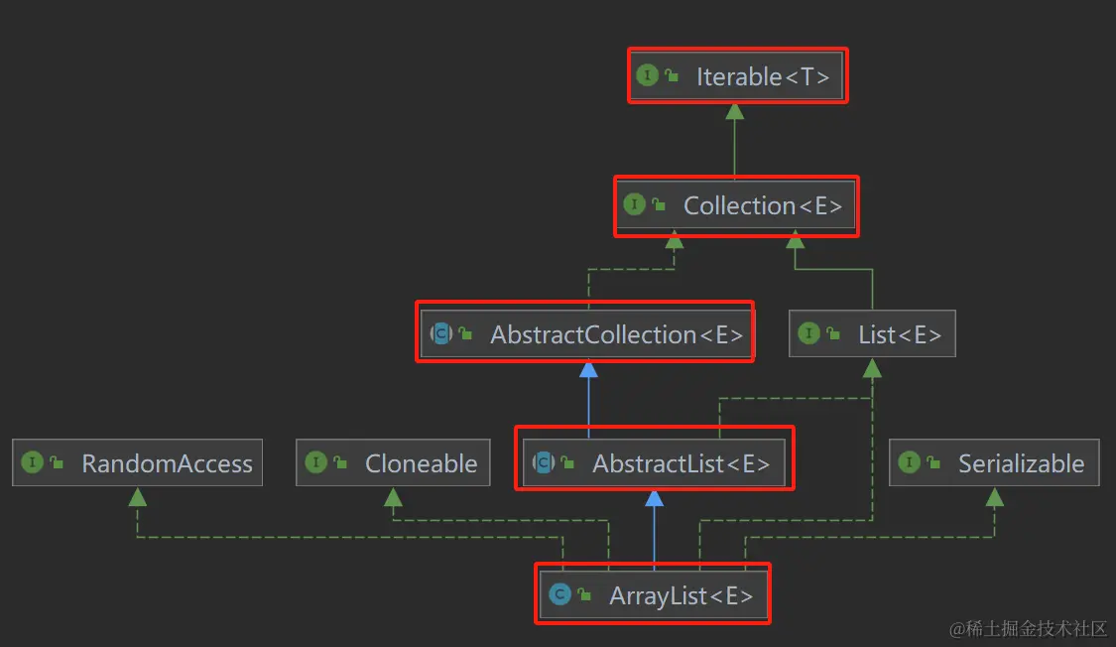Screen dimensions: 1116x647
Task: Click the interface icon on Collection<E>
Action: pos(634,204)
